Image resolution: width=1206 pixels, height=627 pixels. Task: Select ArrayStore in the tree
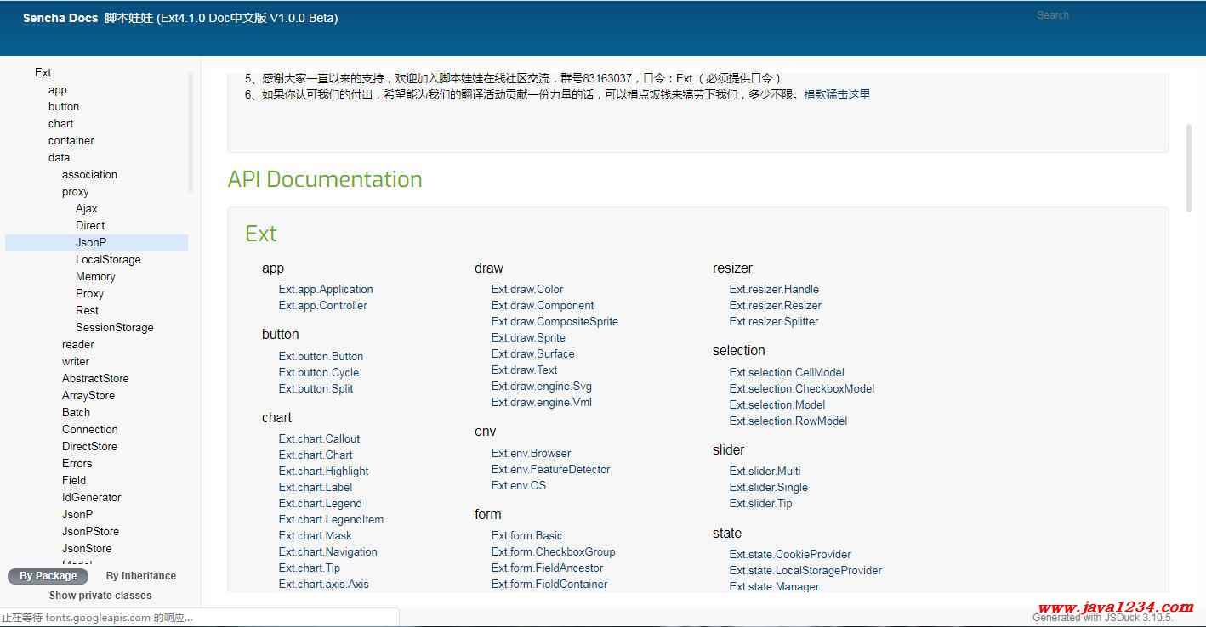[x=88, y=396]
